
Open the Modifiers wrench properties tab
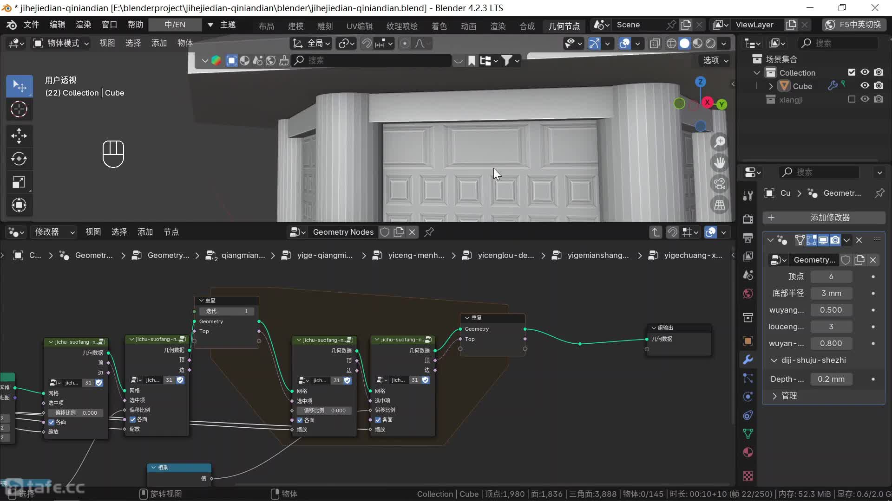point(748,360)
